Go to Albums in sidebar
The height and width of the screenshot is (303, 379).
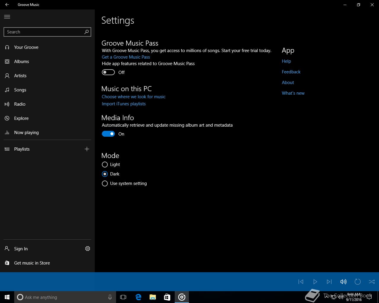tap(47, 62)
